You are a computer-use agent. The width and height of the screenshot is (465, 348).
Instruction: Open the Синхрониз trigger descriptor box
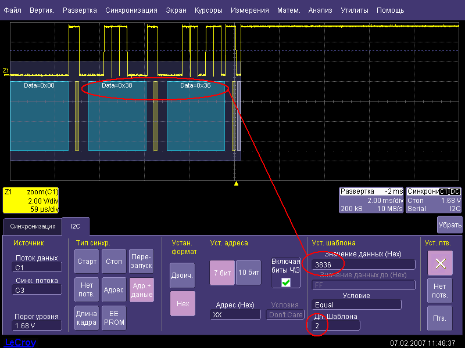click(x=434, y=200)
